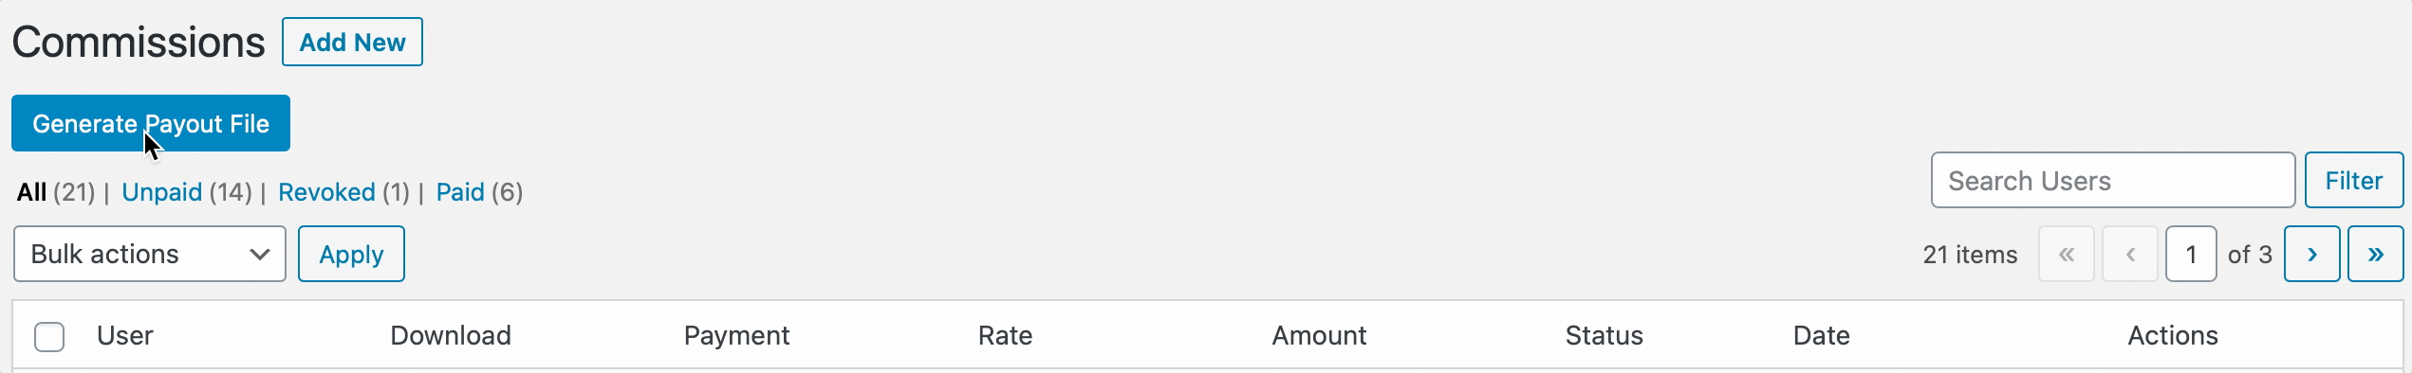This screenshot has height=373, width=2412.
Task: Focus the Search Users field
Action: tap(2113, 180)
